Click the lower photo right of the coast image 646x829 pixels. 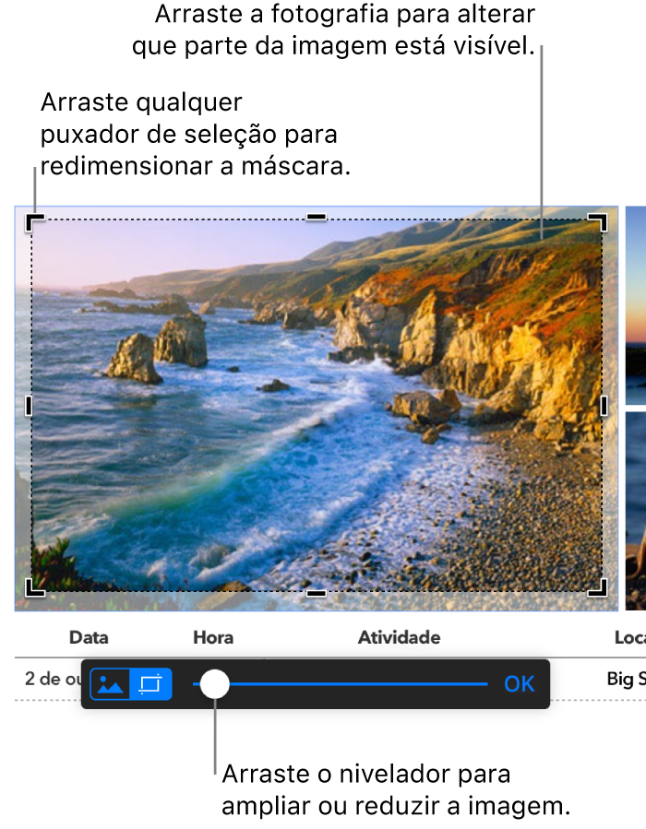click(636, 511)
